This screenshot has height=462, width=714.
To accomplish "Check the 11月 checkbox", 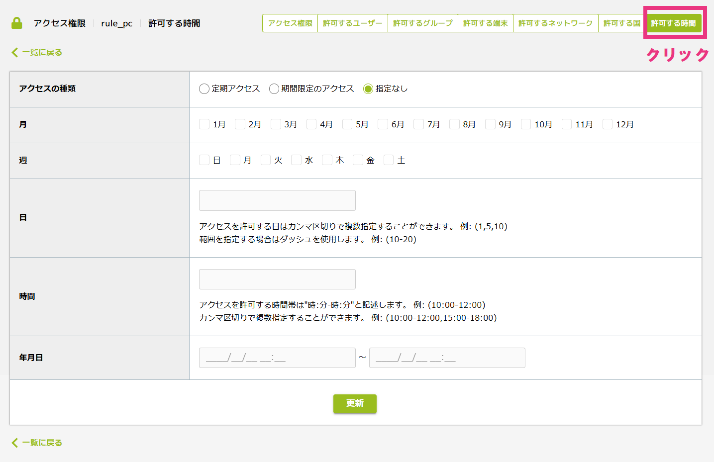I will (x=567, y=124).
